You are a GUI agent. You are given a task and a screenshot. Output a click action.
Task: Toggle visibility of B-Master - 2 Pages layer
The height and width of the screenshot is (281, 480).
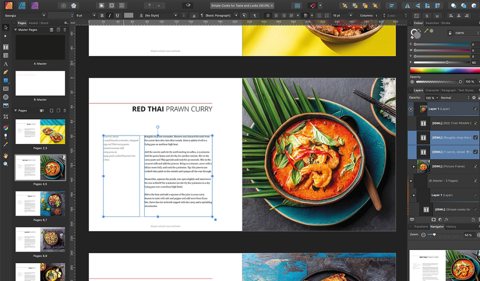click(475, 181)
